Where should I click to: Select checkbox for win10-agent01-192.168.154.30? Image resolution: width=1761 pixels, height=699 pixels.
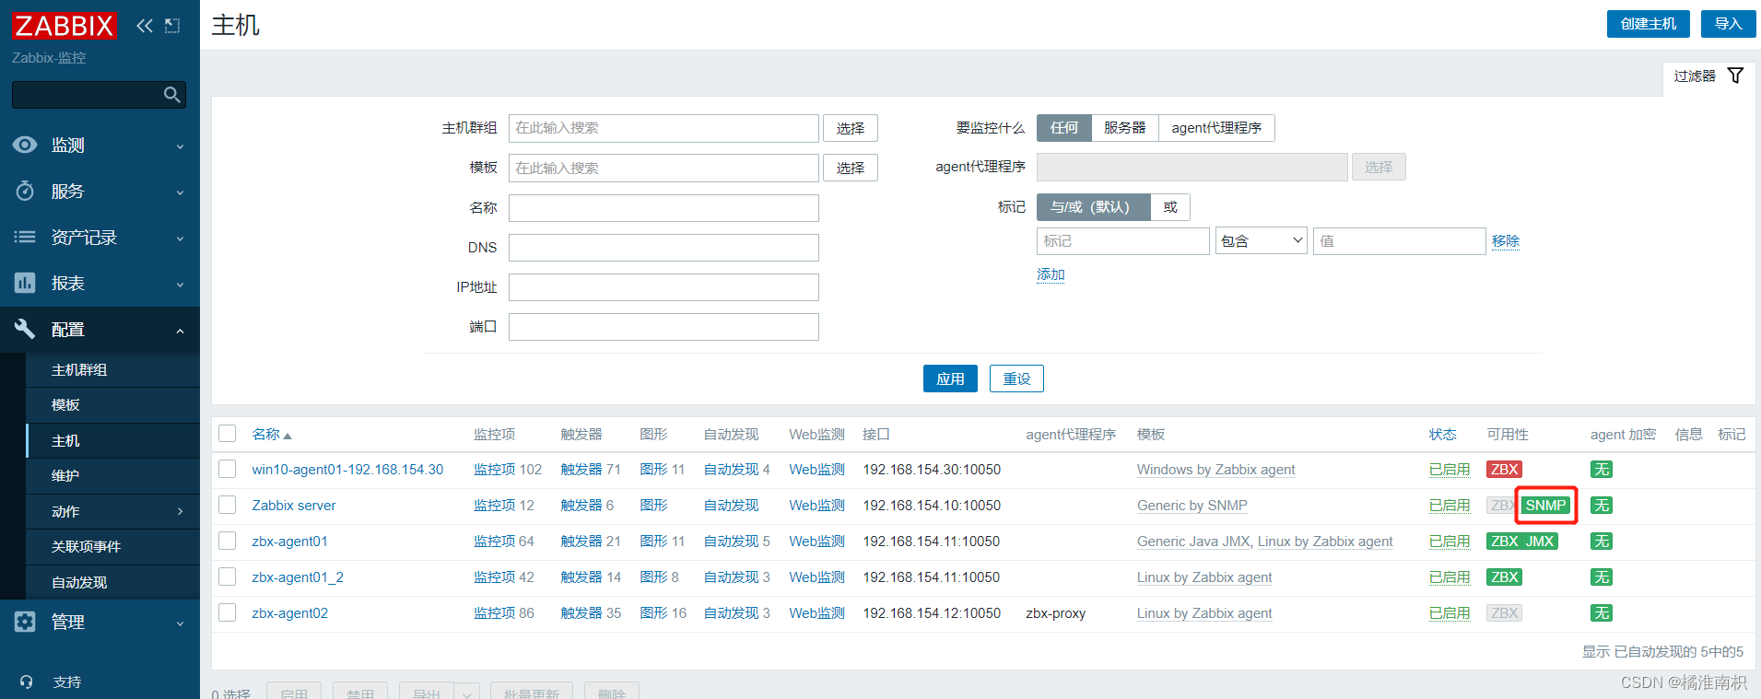[228, 470]
